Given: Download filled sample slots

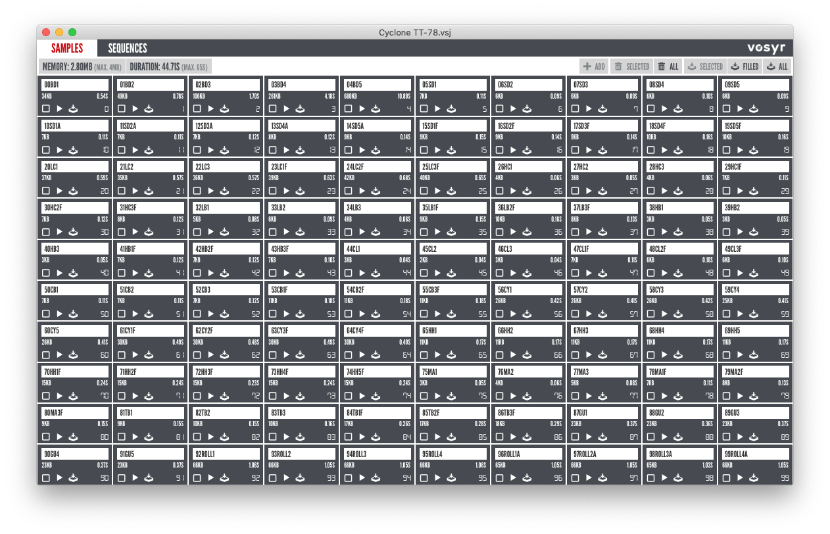Looking at the screenshot, I should [745, 66].
